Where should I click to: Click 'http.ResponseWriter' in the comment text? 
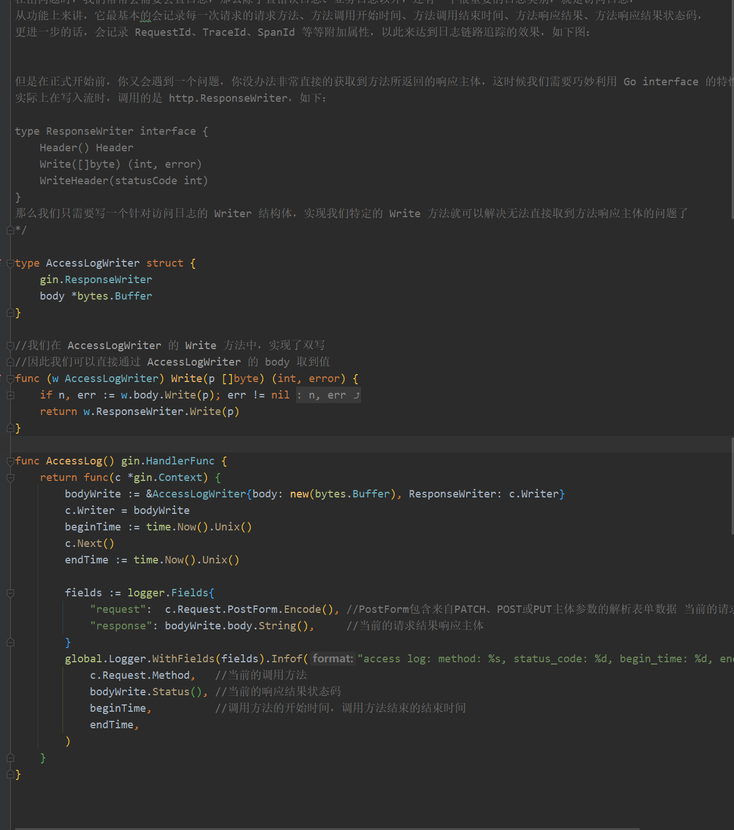point(228,98)
